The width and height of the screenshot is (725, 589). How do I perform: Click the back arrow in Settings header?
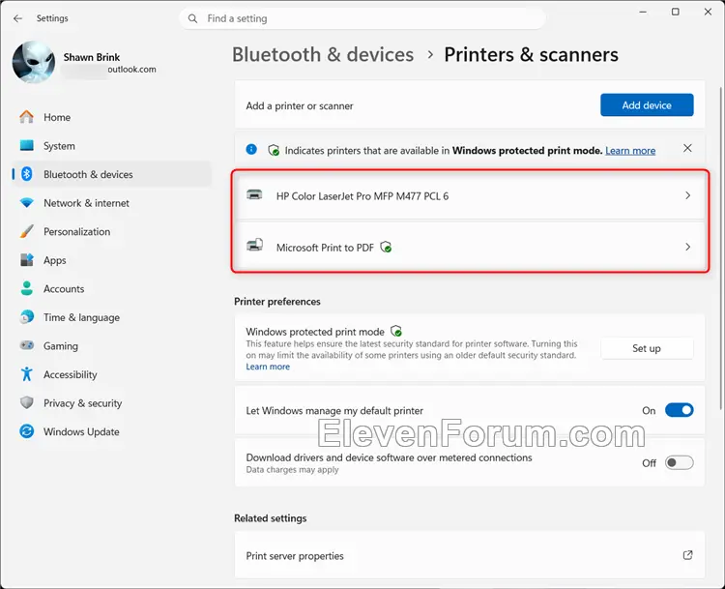17,18
